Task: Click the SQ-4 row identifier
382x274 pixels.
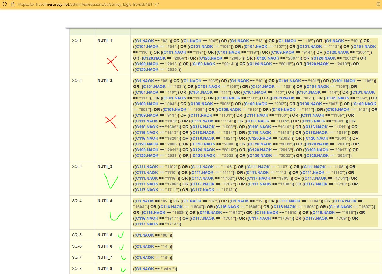Action: pos(77,201)
